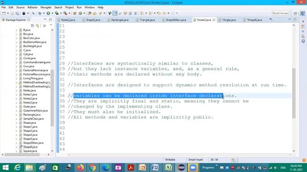Switch to the Shape5.java editor tab
This screenshot has width=307, height=172.
click(x=92, y=20)
